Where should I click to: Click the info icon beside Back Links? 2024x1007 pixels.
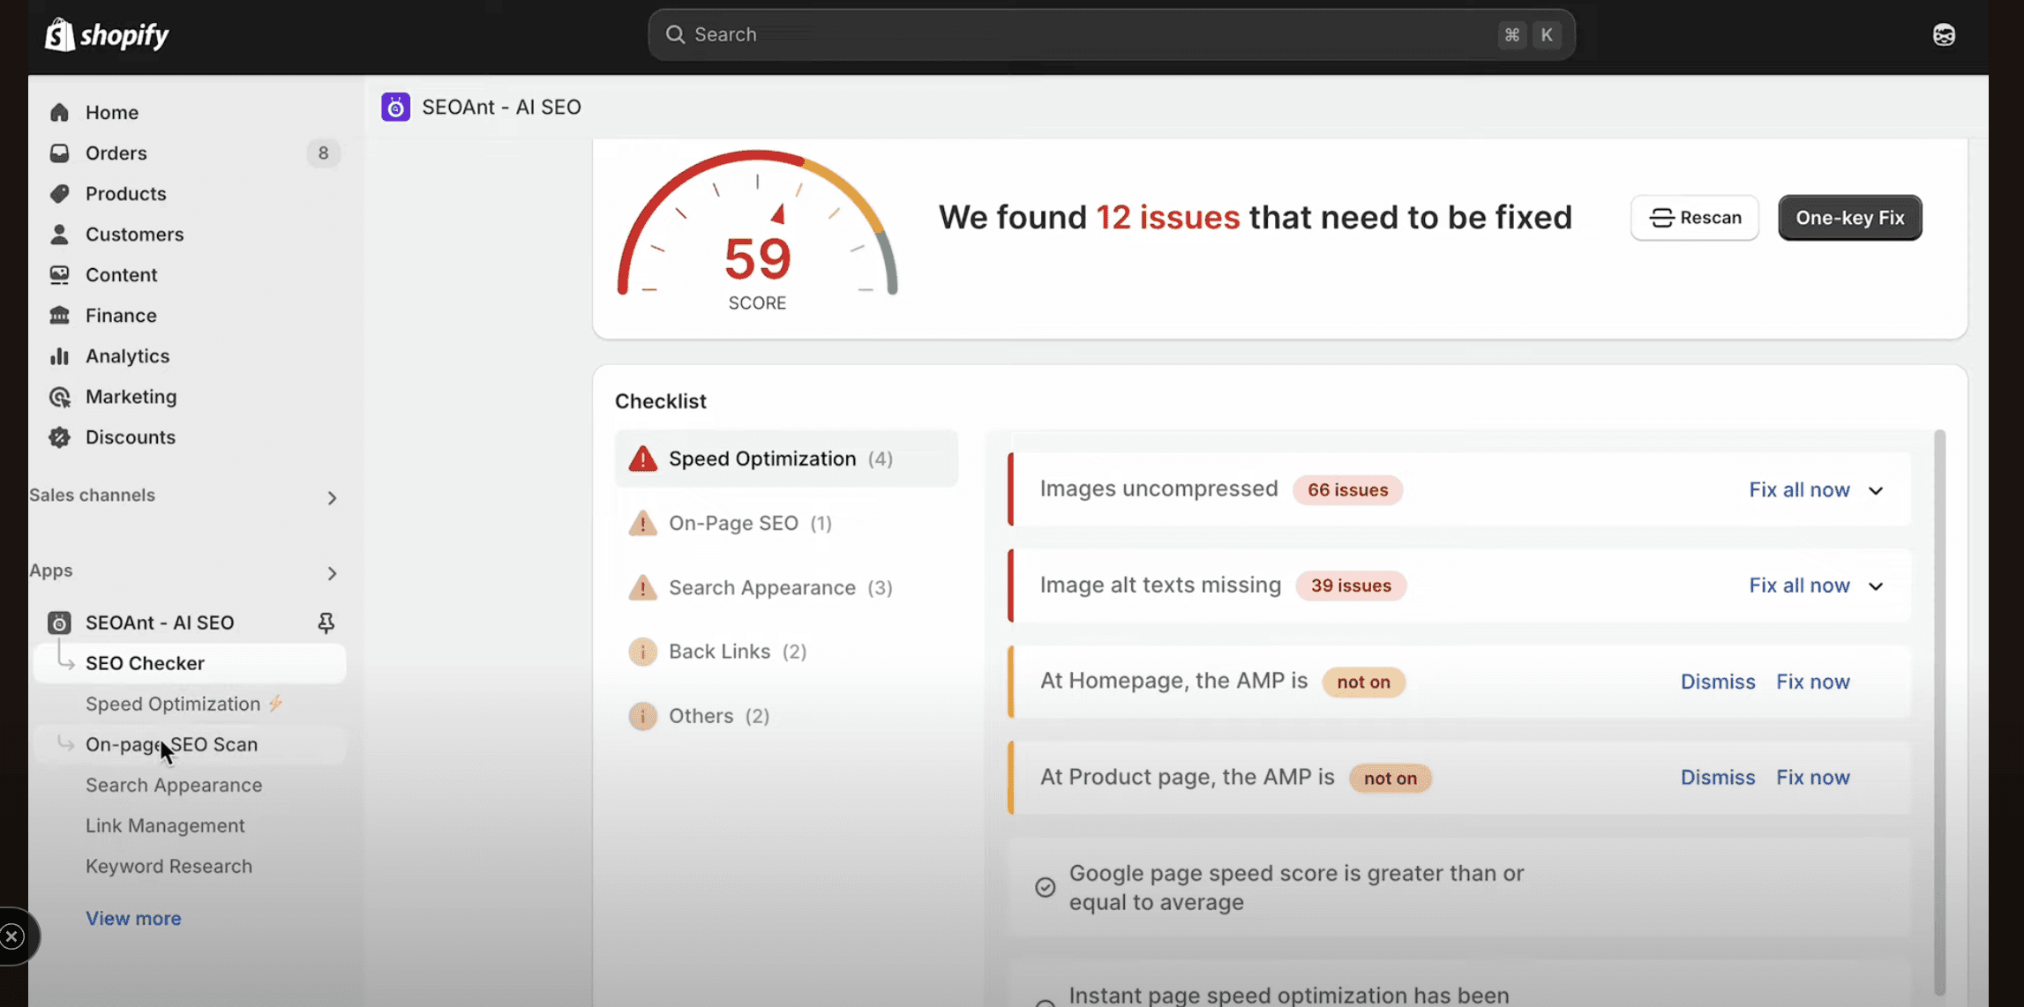tap(642, 652)
